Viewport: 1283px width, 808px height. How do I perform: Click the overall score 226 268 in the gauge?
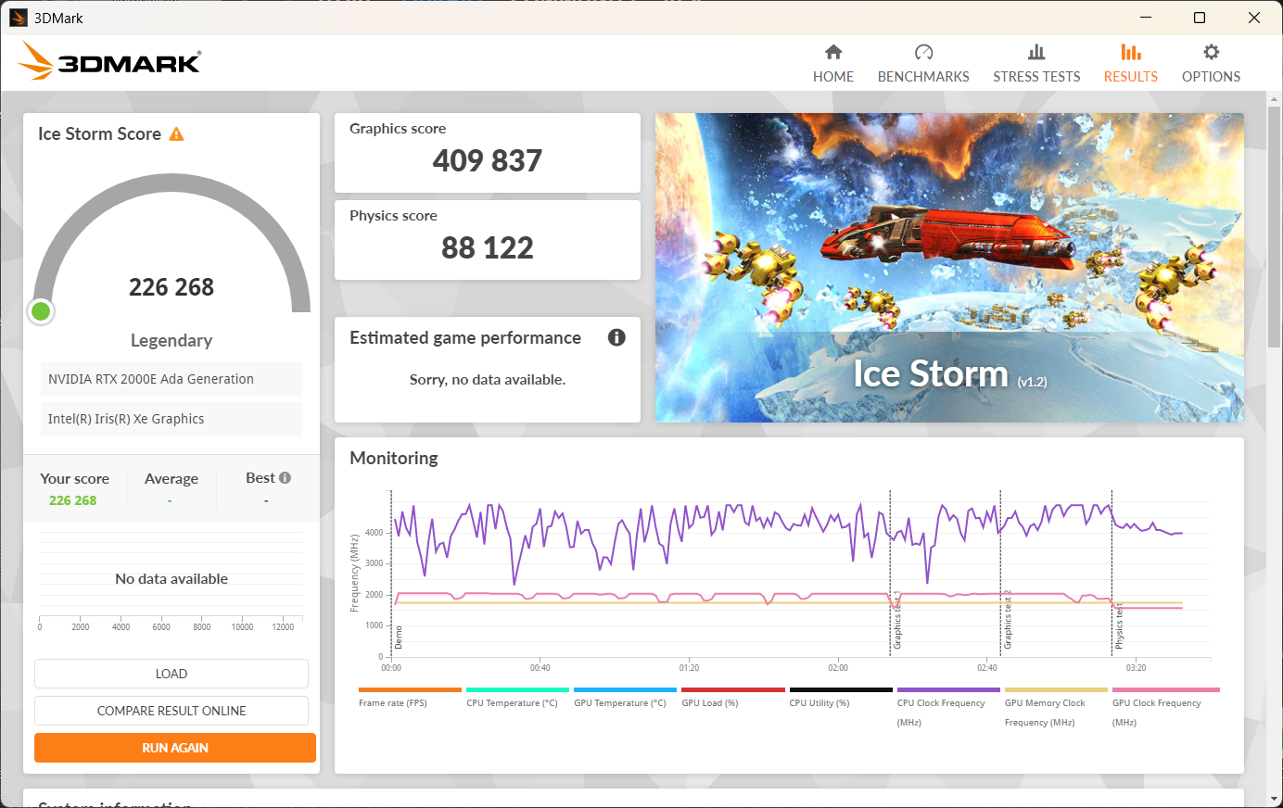pyautogui.click(x=171, y=287)
